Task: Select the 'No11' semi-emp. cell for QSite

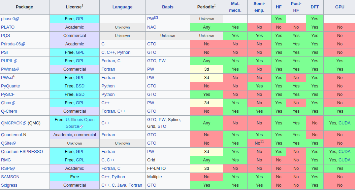Action: pos(259,143)
